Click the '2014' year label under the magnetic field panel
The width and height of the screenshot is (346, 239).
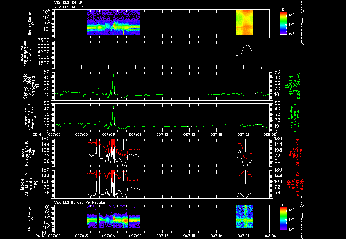pos(37,134)
